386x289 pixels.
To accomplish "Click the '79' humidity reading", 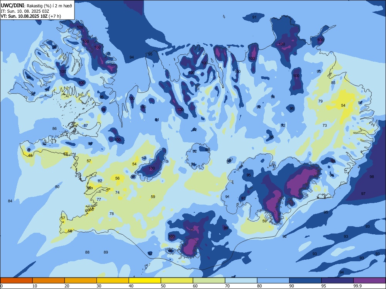I will click(x=320, y=101).
